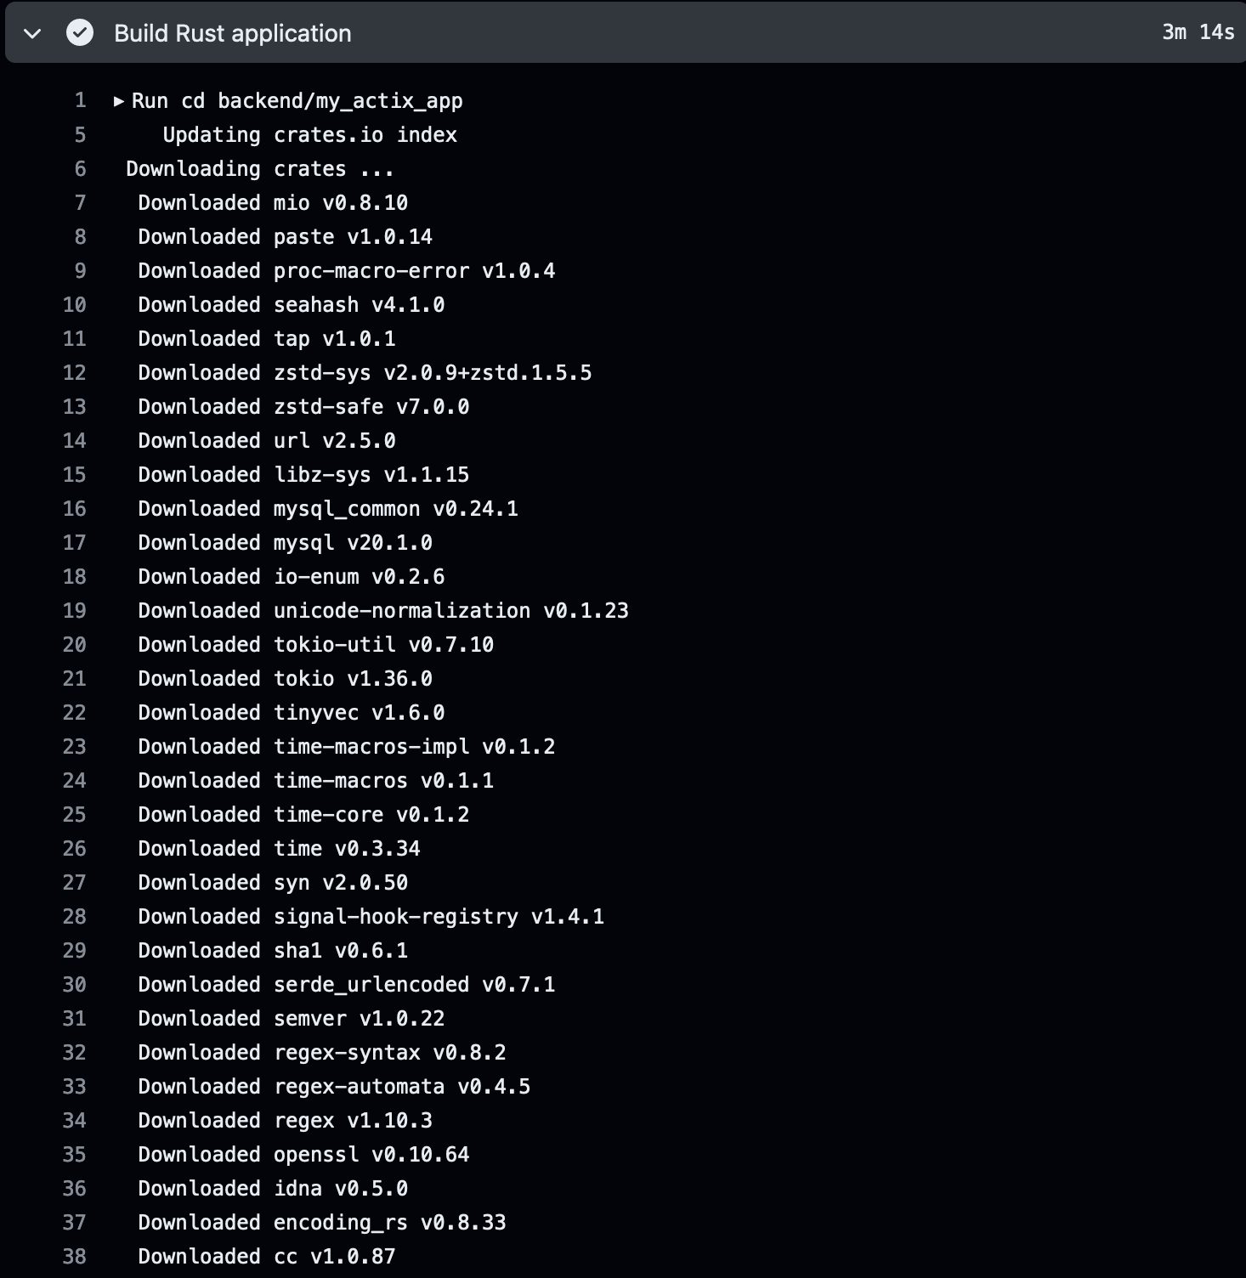Select line number 35 for openssl entry
1246x1278 pixels.
pyautogui.click(x=75, y=1155)
